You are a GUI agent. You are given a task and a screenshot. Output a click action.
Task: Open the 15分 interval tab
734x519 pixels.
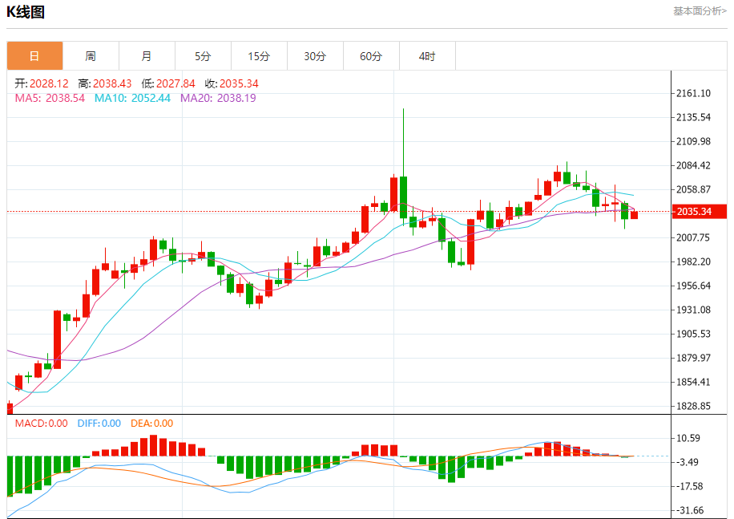coord(260,56)
